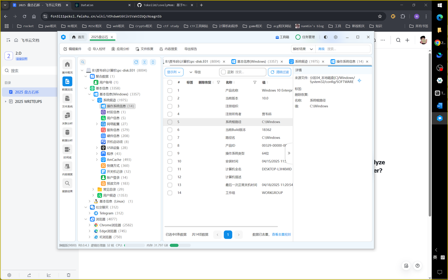Check row 4 注册所有者 checkbox
The image size is (448, 280).
(170, 114)
